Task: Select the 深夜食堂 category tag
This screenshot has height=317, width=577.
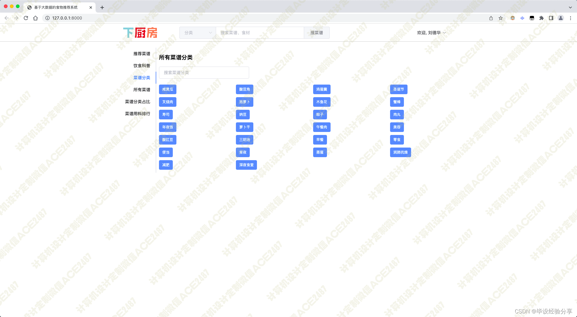Action: coord(246,165)
